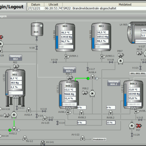Viewport: 146px width, 146px height.
Task: Click the BR1, BR2, BR6 destination box
Action: pos(137,73)
